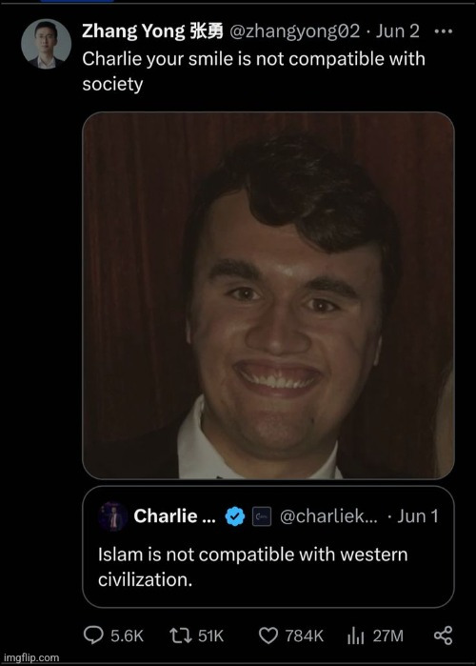Click the Zhang Yong display name

pos(152,31)
